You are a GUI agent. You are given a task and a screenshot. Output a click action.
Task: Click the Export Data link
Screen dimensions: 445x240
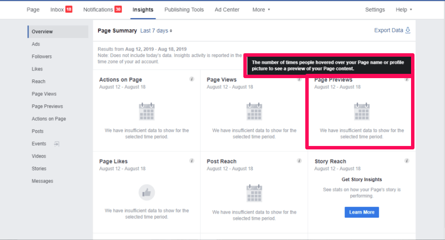click(388, 30)
